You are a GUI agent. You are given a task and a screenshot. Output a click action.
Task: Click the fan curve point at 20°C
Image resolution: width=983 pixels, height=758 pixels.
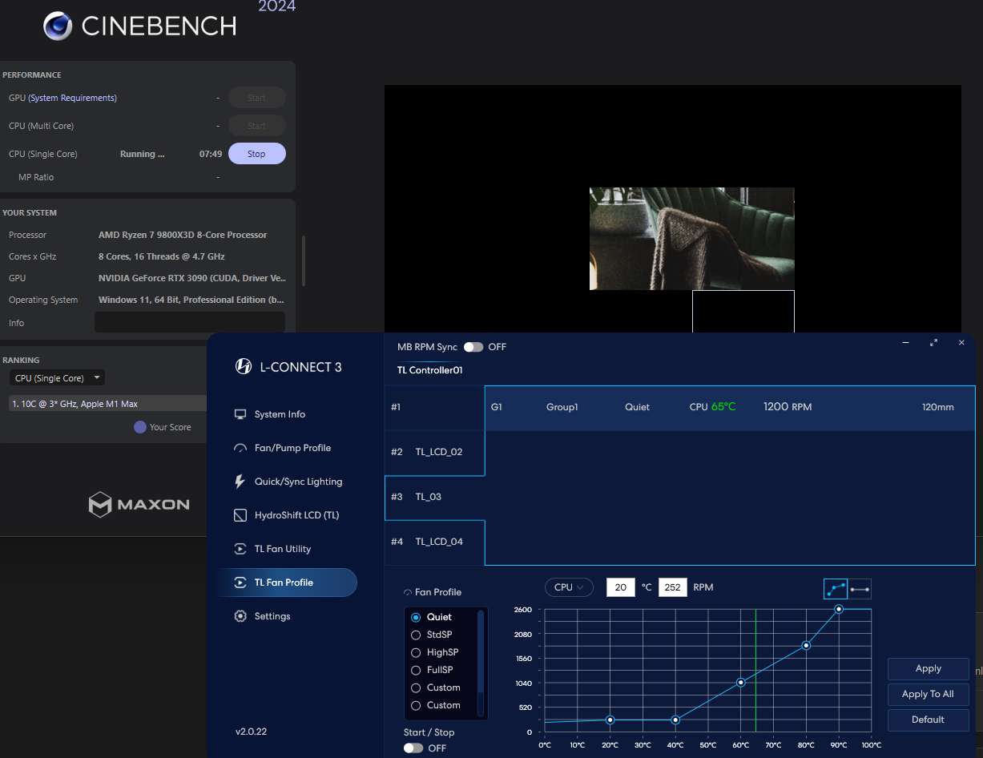point(610,720)
